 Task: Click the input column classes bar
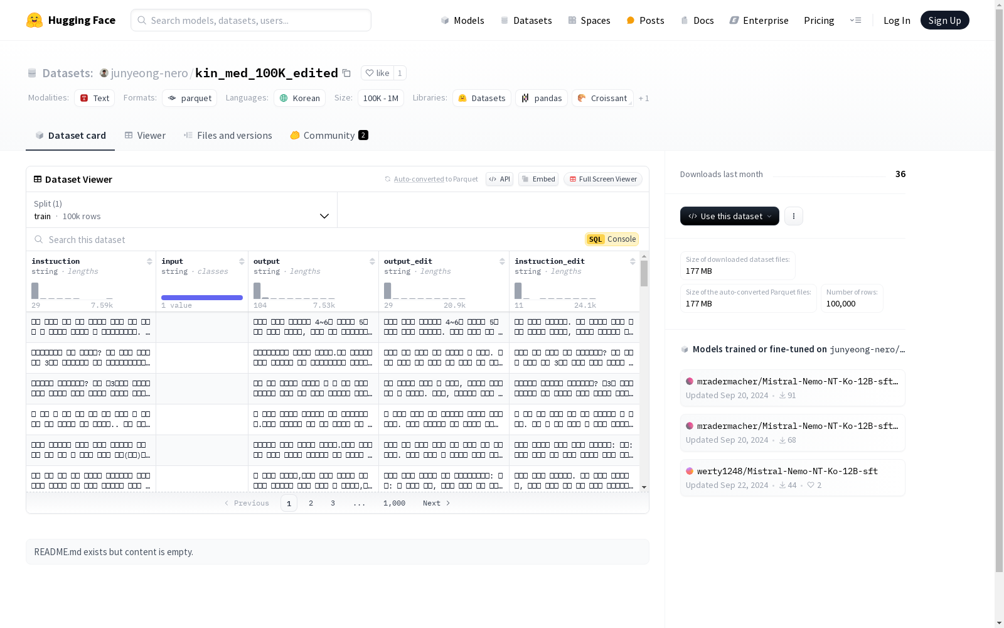202,298
